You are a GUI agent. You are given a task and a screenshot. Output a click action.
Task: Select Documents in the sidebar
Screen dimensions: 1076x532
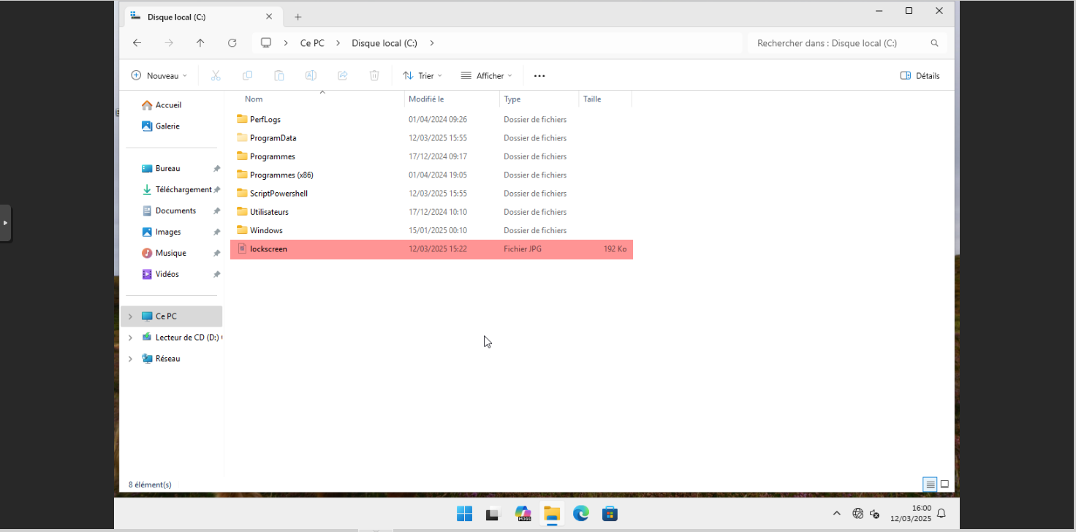pos(175,210)
